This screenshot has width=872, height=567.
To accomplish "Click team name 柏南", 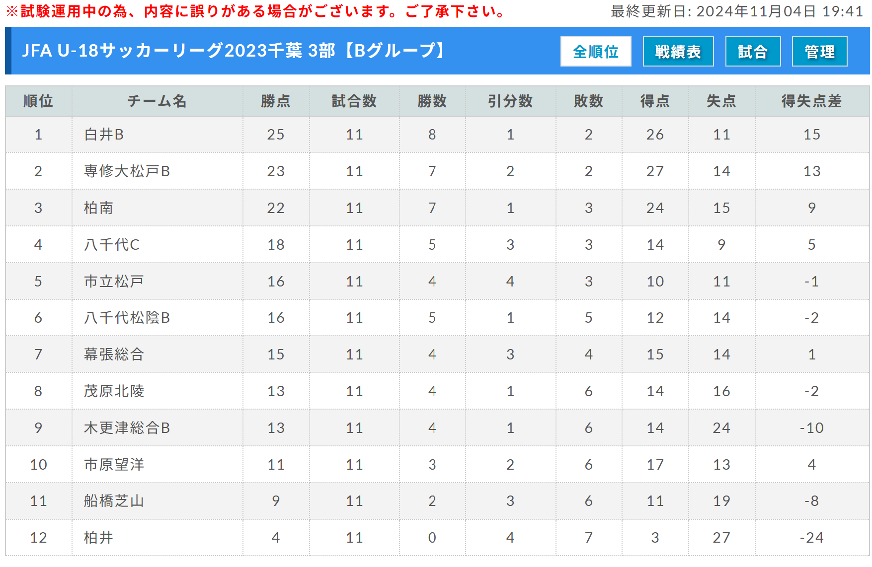I will tap(98, 208).
